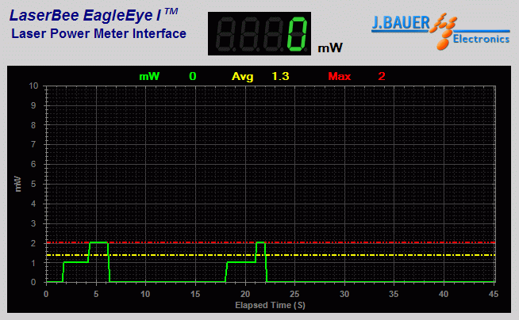This screenshot has width=519, height=320.
Task: Click the y-axis tick label 10
Action: point(33,86)
